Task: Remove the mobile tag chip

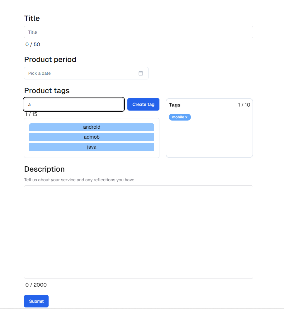Action: (180, 117)
